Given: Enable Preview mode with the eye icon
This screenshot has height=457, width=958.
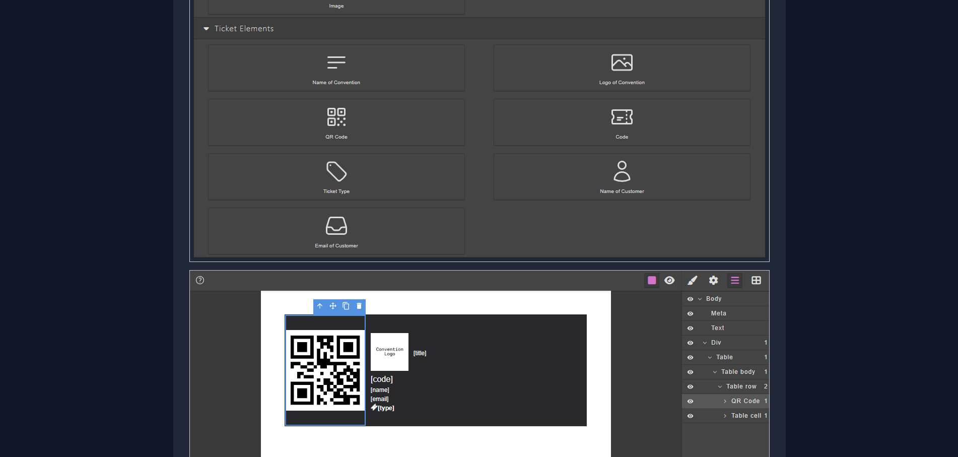Looking at the screenshot, I should (669, 280).
